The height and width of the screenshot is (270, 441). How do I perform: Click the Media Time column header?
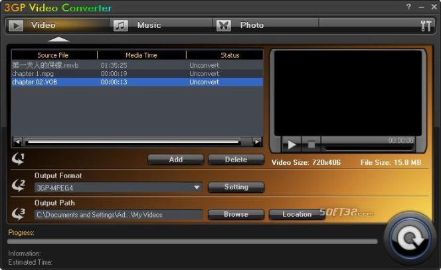click(x=141, y=55)
